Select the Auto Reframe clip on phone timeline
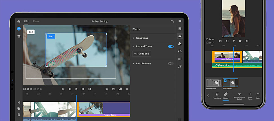274x121 pixels. [x=227, y=57]
